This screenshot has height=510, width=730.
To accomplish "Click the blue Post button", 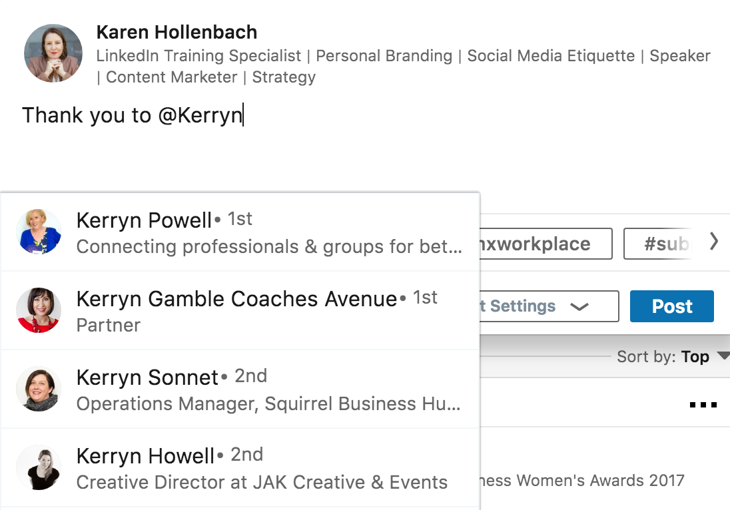I will click(672, 306).
